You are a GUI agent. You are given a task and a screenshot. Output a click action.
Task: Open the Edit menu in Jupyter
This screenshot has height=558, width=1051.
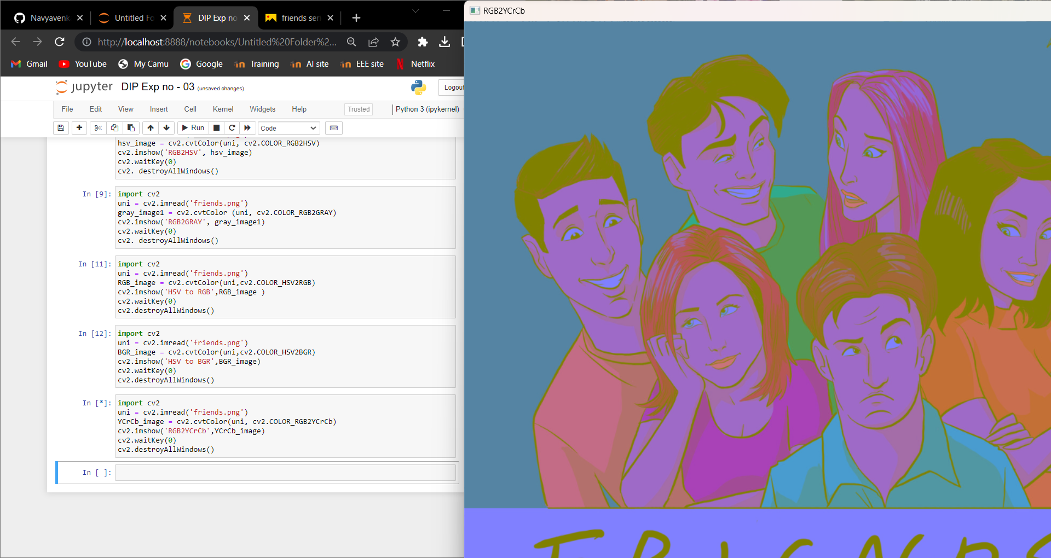[96, 109]
